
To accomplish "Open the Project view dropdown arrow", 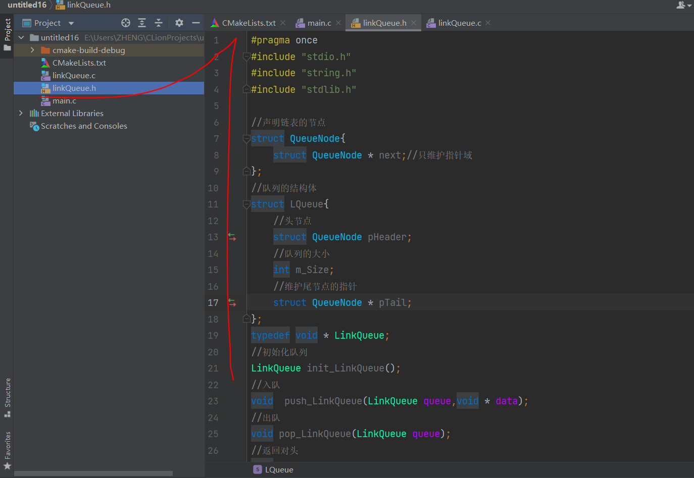I will pyautogui.click(x=71, y=23).
